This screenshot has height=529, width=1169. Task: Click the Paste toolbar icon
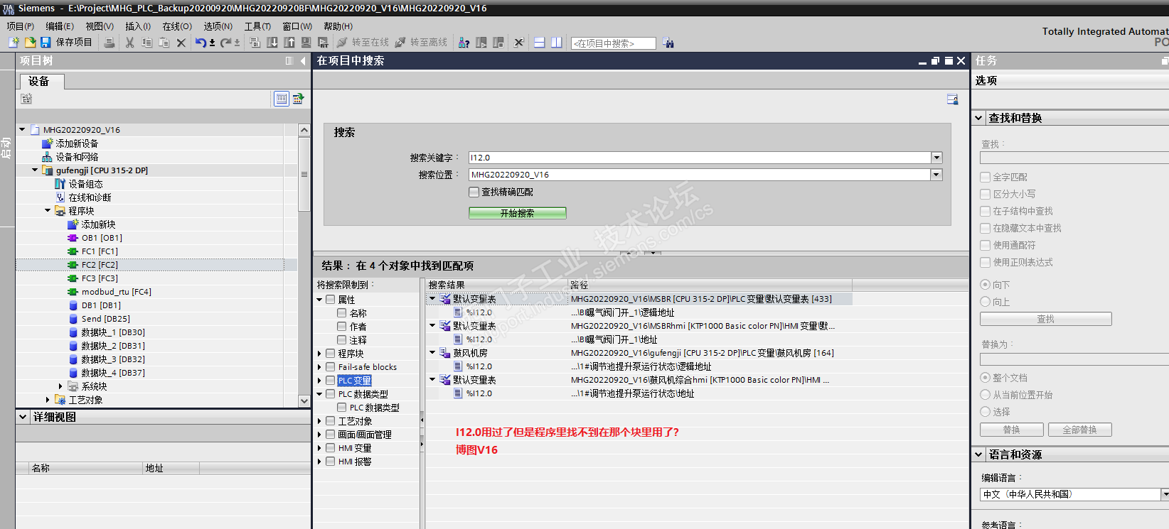tap(164, 43)
